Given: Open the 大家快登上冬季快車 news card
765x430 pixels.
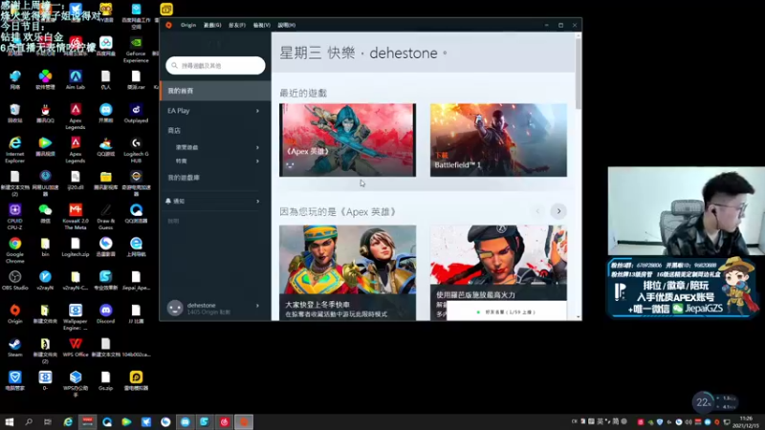Looking at the screenshot, I should click(347, 272).
